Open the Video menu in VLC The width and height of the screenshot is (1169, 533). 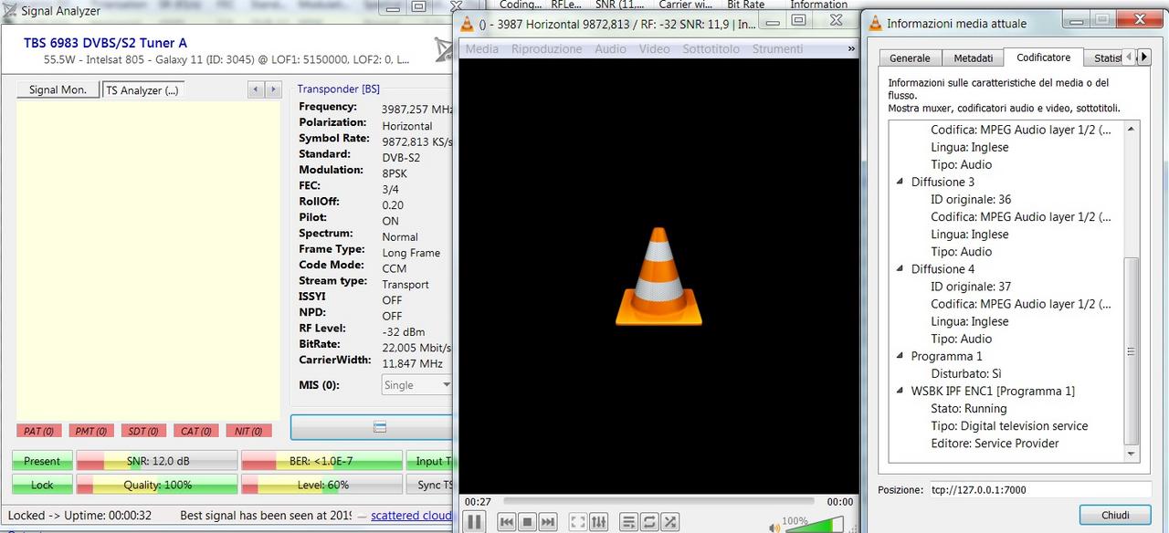[x=654, y=48]
